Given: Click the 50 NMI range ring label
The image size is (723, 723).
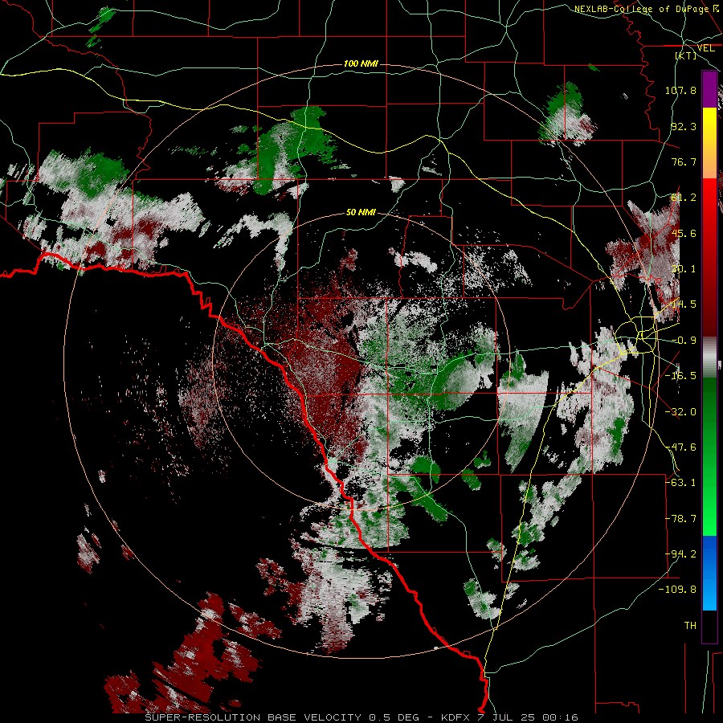Looking at the screenshot, I should [x=361, y=212].
